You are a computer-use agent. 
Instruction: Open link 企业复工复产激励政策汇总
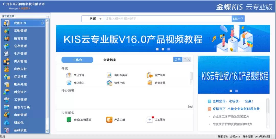click(x=231, y=117)
